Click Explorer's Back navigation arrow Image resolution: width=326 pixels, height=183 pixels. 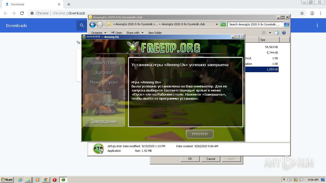click(x=92, y=24)
